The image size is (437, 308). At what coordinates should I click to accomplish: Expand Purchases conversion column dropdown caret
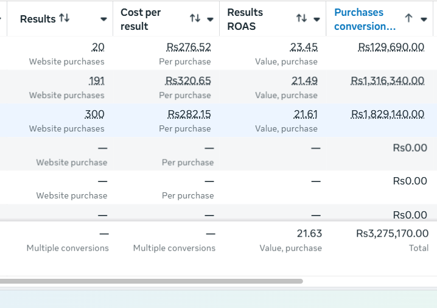(x=424, y=19)
